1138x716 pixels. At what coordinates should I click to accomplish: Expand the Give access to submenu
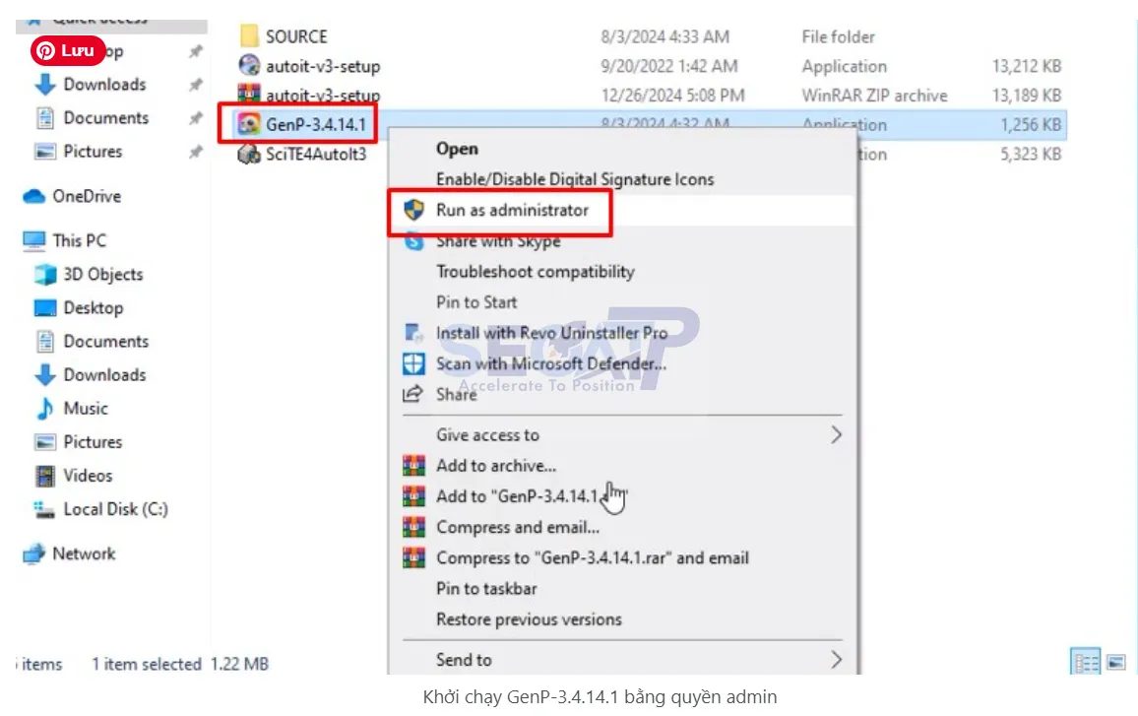coord(836,435)
